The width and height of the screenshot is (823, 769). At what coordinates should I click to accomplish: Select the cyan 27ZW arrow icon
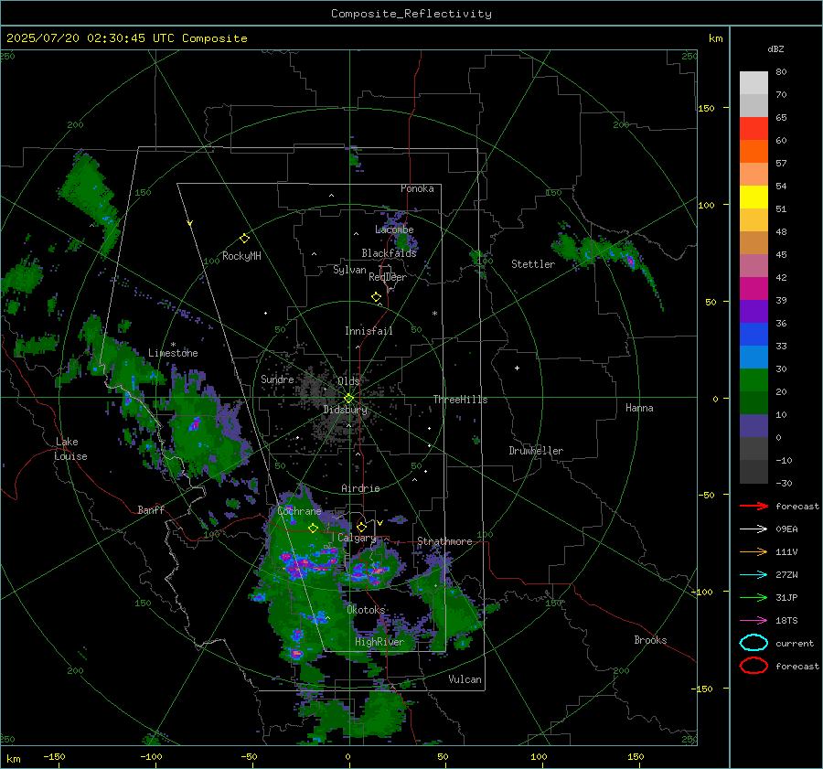[754, 575]
